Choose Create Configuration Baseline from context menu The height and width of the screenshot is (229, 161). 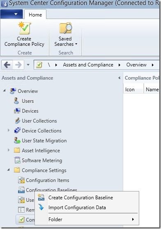87,198
